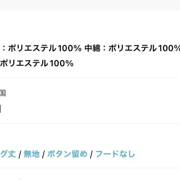Viewport: 180px width, 180px height.
Task: Click the divider line below the tag links
Action: [90, 168]
